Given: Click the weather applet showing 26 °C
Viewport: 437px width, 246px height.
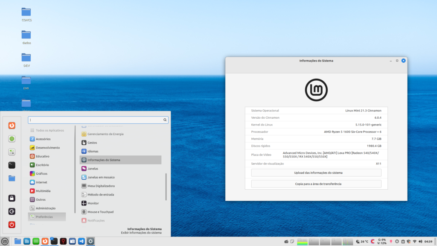Looking at the screenshot, I should [x=362, y=241].
